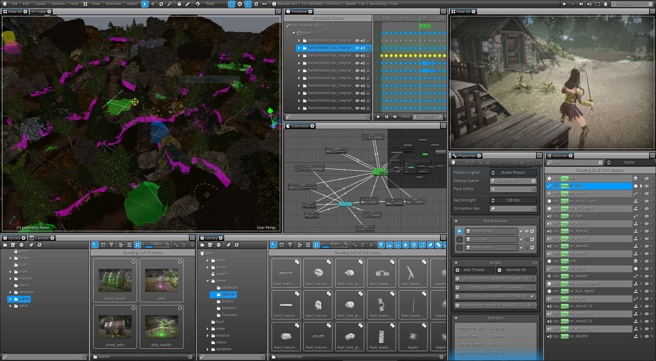The width and height of the screenshot is (656, 361).
Task: Open the Physics Engine dropdown showing Bullet Physics
Action: [x=512, y=172]
